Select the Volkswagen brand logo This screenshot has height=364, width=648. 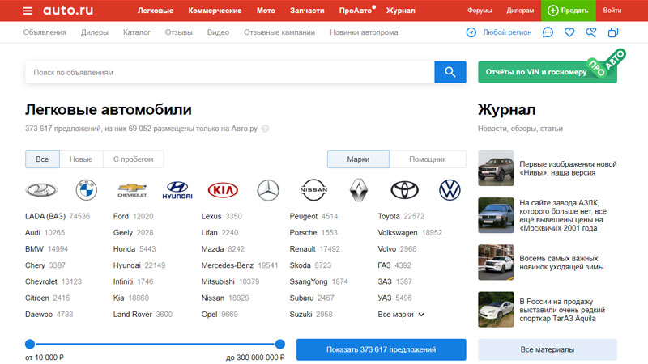click(x=450, y=190)
